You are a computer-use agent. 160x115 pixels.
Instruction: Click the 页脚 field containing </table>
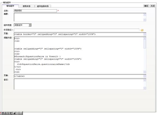(78, 76)
